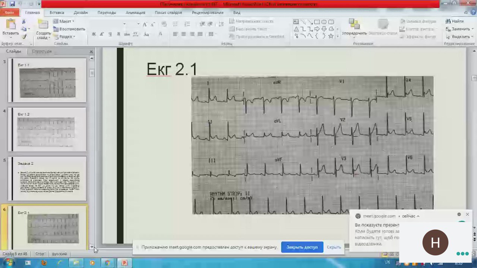Select the Format Painter brush icon
This screenshot has height=268, width=477.
coord(23,36)
